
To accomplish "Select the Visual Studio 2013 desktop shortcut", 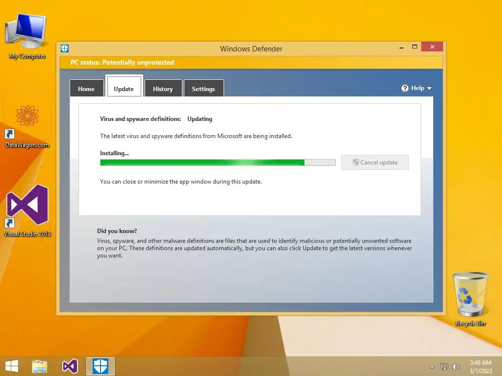I will 27,211.
